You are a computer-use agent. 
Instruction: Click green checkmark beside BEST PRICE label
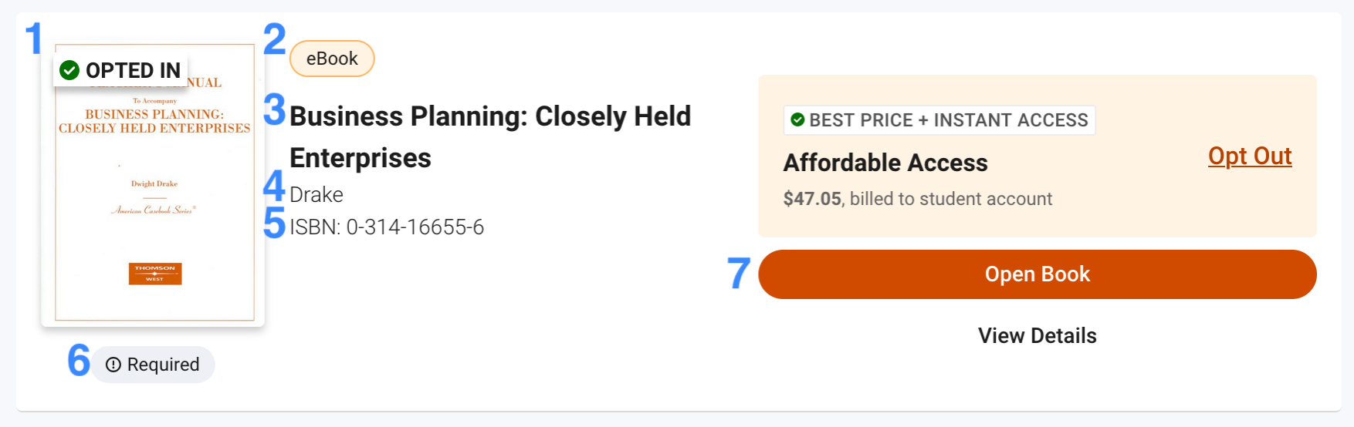tap(798, 120)
